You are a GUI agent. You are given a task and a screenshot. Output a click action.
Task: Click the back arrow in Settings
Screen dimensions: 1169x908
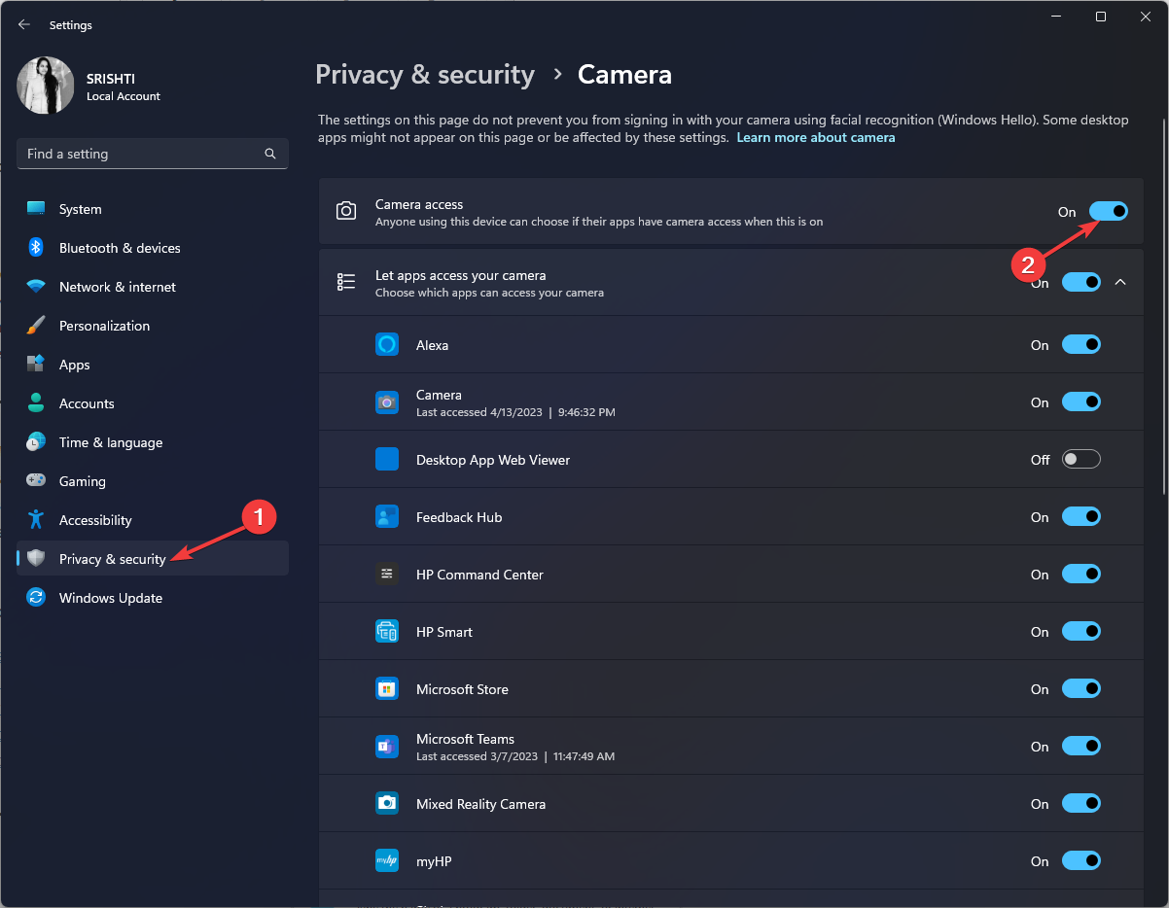click(x=24, y=24)
